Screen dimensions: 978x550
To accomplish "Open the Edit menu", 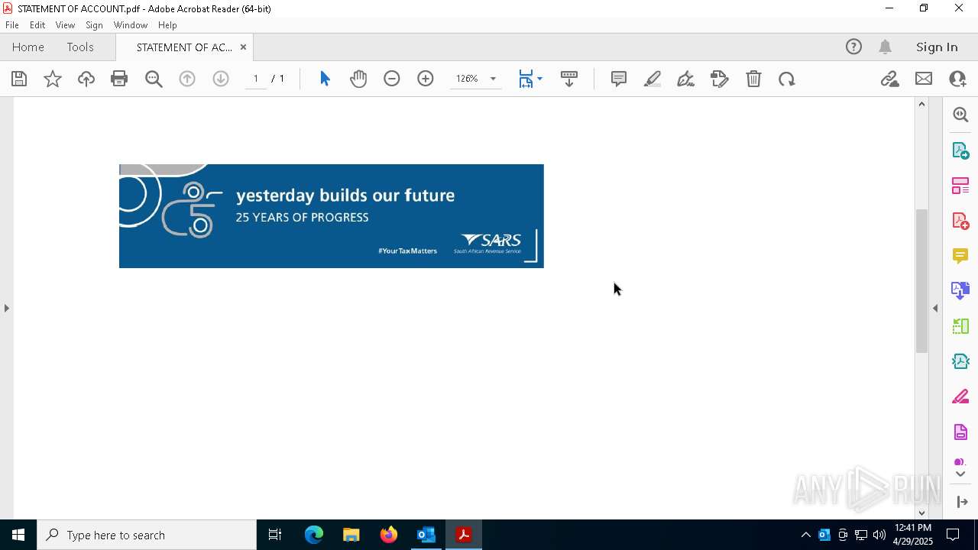I will click(37, 25).
